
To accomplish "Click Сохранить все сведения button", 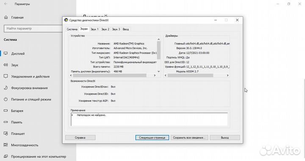I will (x=189, y=138).
